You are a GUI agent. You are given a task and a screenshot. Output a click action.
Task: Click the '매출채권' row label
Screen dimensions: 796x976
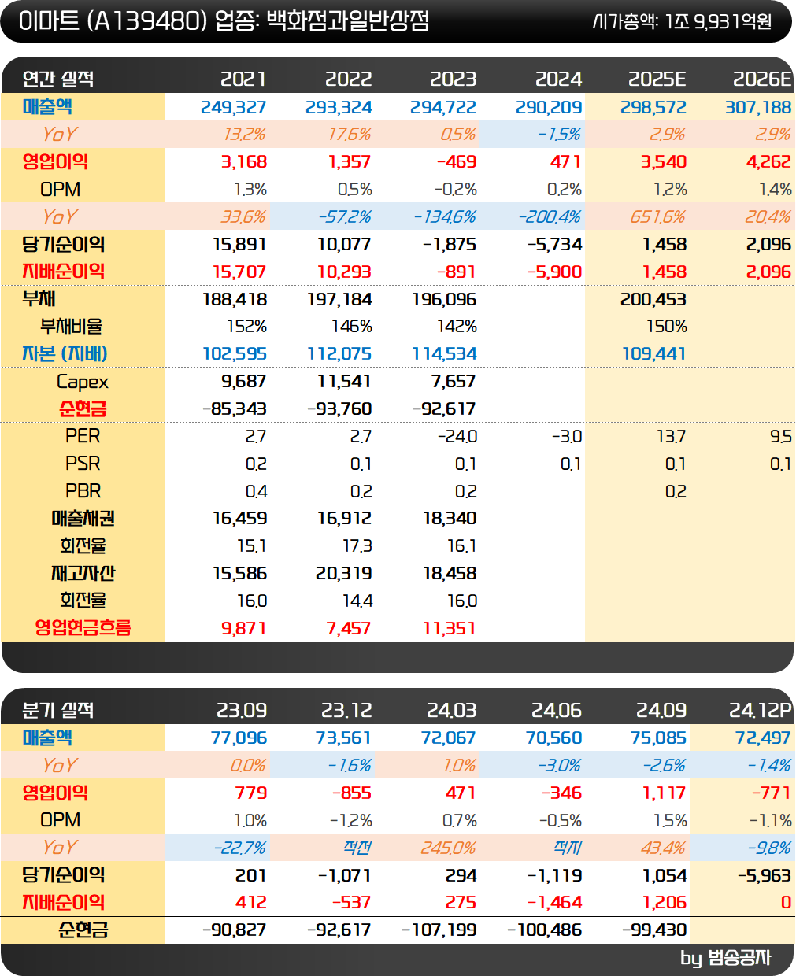pyautogui.click(x=83, y=518)
